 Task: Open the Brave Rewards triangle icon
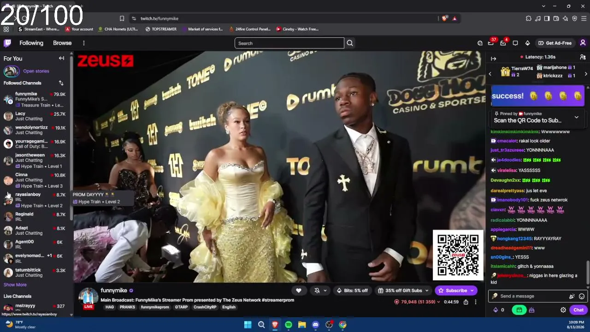click(x=454, y=18)
